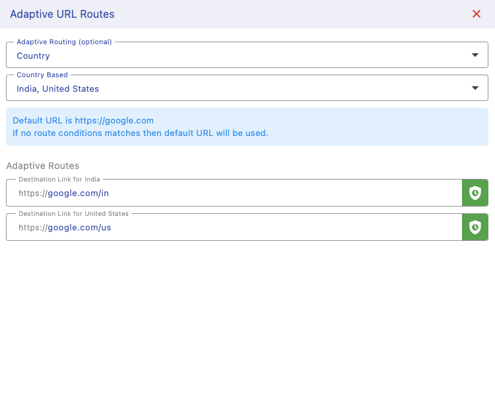
Task: Focus the India destination link google.com/in
Action: tap(78, 193)
